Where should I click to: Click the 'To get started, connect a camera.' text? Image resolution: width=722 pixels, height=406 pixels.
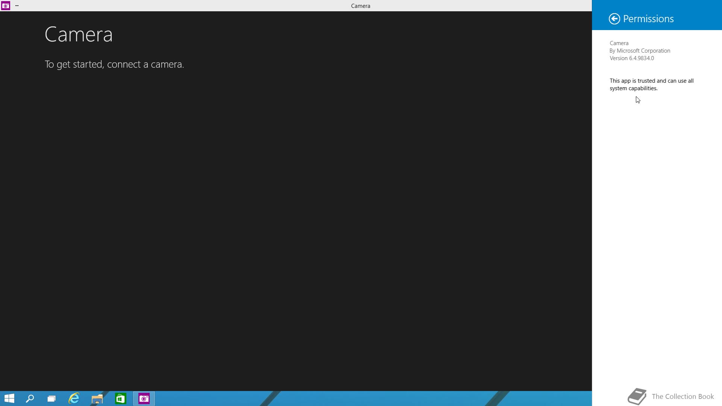114,64
